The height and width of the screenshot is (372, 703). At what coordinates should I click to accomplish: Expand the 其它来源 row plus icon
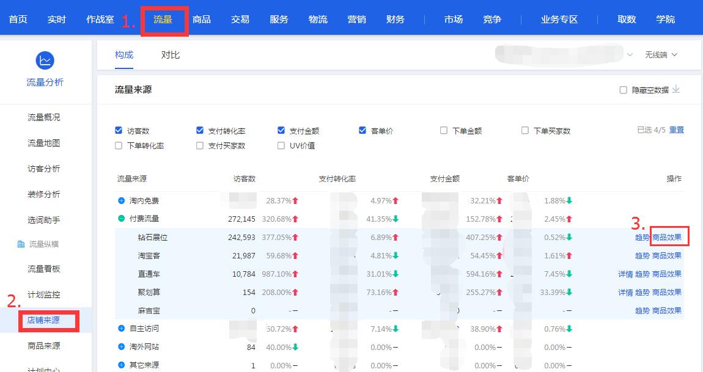pyautogui.click(x=121, y=365)
